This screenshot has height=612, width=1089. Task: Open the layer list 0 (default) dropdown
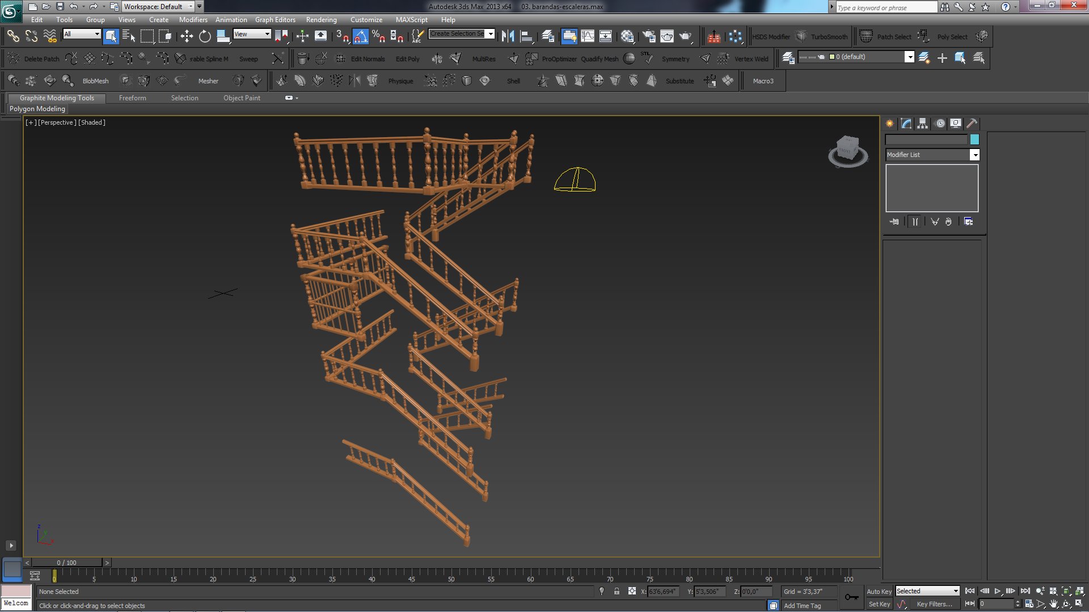point(909,57)
